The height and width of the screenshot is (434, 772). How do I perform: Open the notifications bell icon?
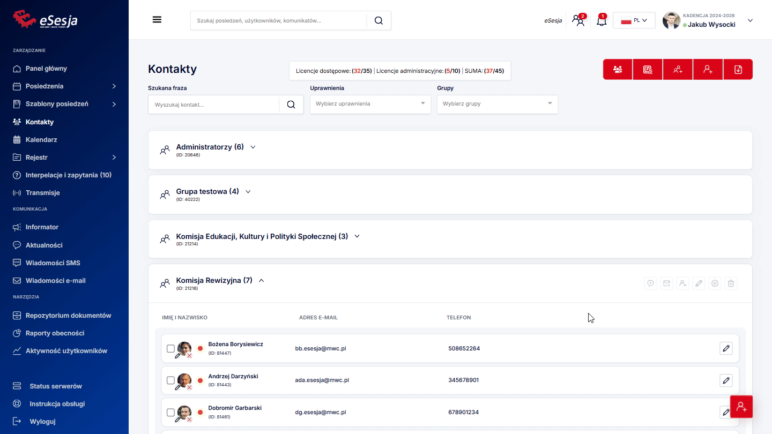click(x=602, y=21)
